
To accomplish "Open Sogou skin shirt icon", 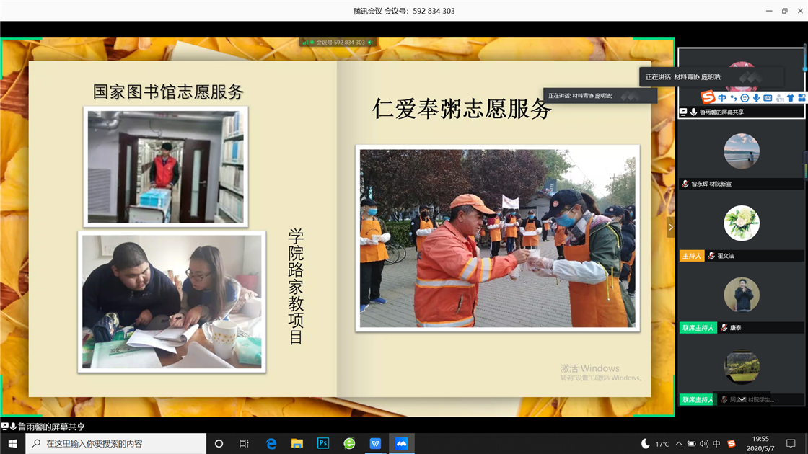I will [x=791, y=98].
